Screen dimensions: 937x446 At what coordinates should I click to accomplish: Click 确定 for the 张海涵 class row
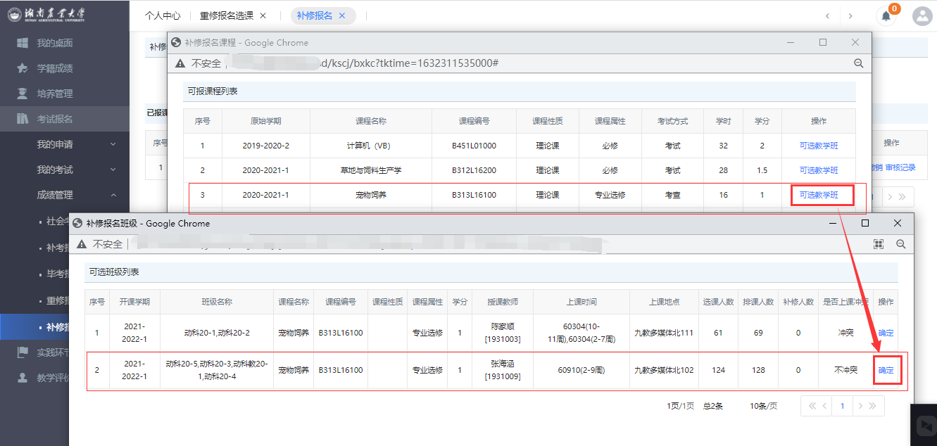(886, 370)
